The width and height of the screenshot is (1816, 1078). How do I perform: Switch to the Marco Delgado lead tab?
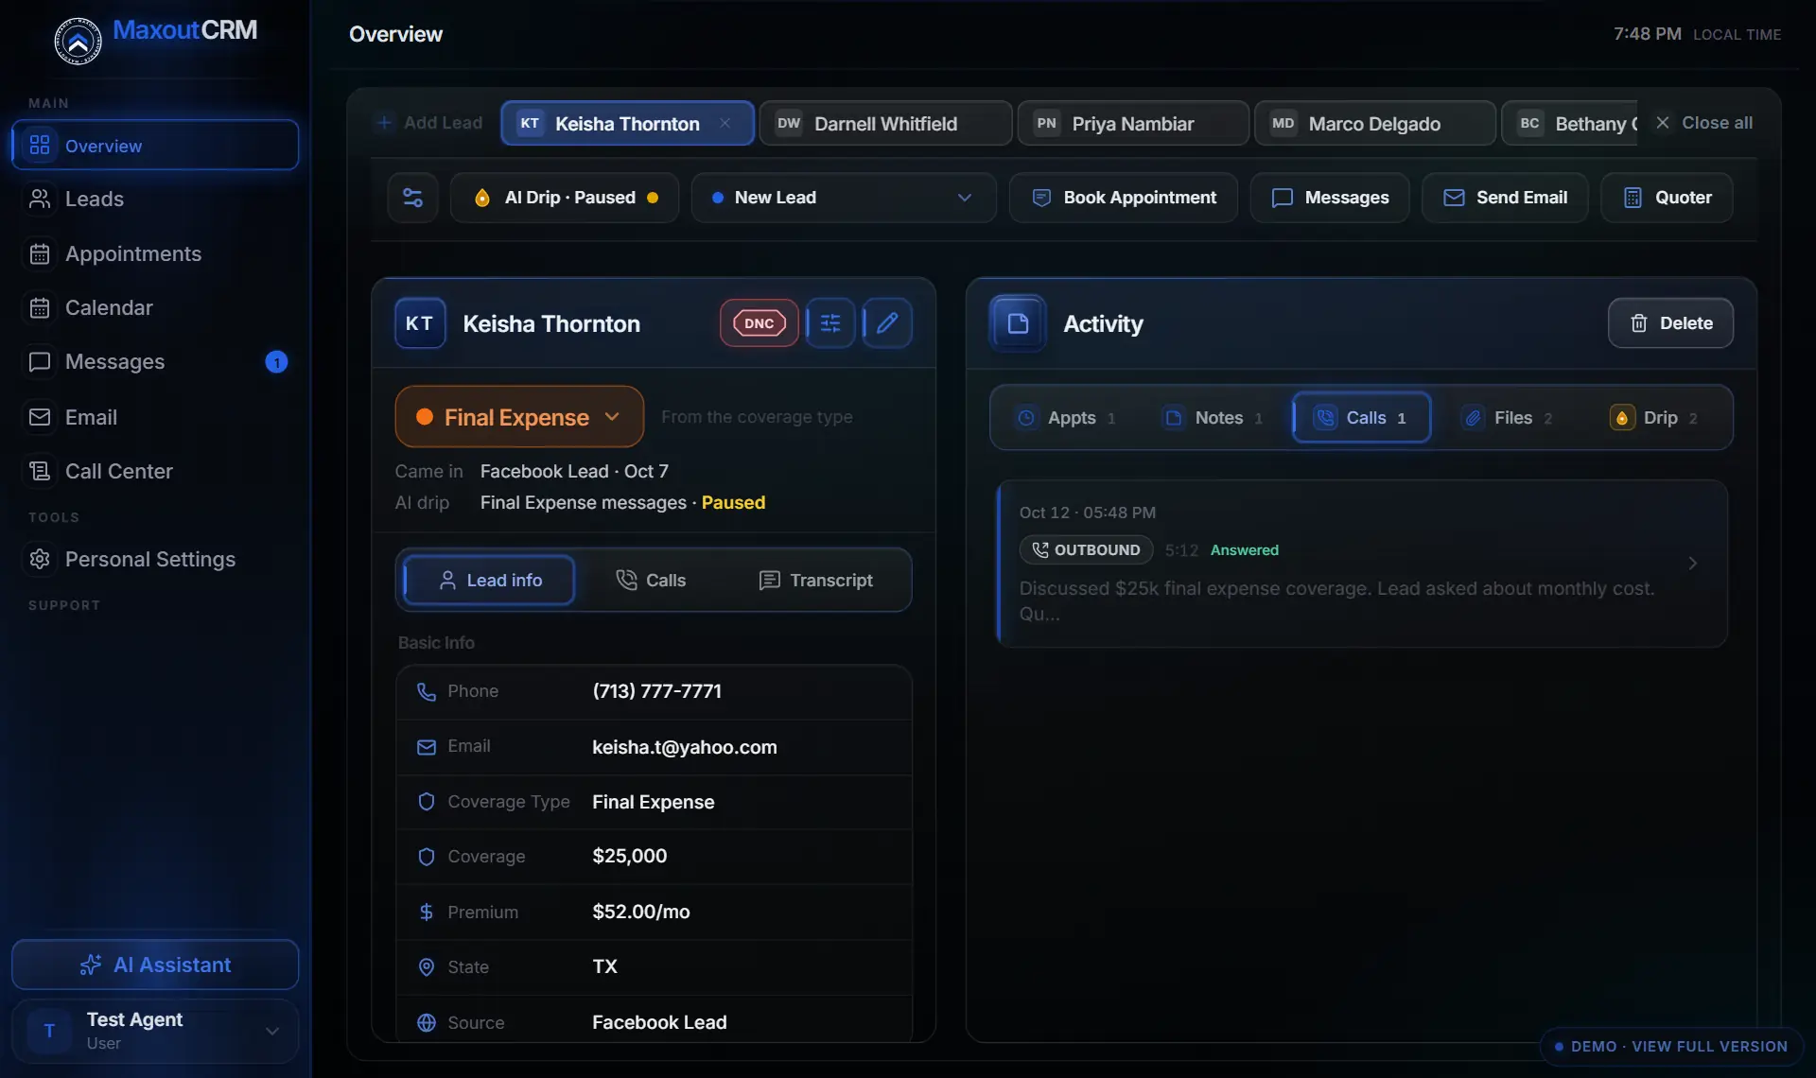click(x=1375, y=123)
